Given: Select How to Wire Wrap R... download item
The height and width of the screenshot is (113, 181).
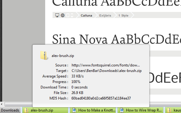Looking at the screenshot, I should click(x=140, y=110).
